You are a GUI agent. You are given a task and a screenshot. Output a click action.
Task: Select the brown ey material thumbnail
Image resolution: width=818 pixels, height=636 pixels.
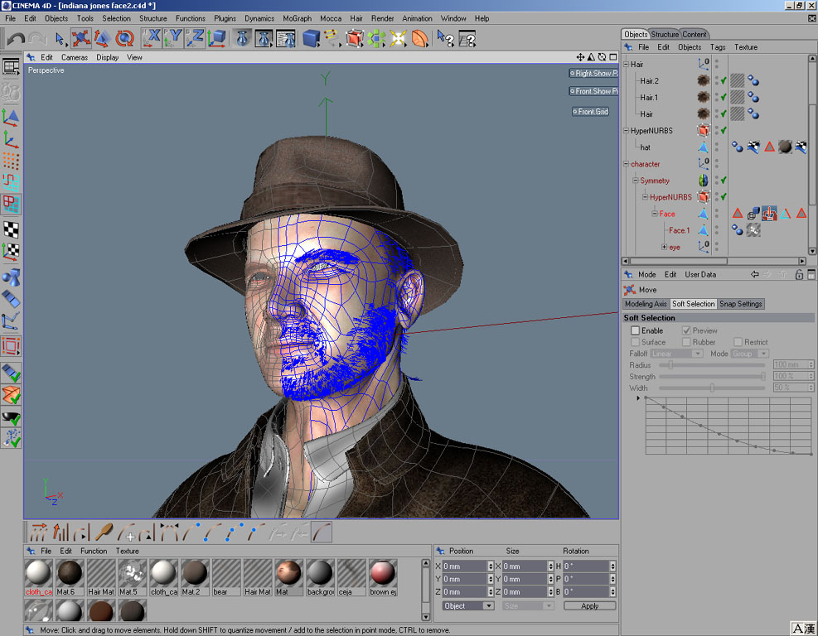pyautogui.click(x=383, y=577)
